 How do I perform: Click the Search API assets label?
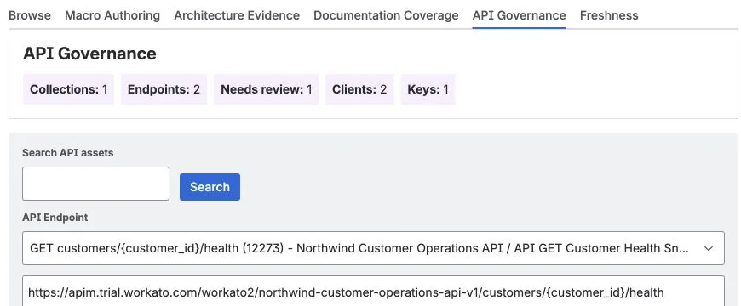pyautogui.click(x=67, y=153)
